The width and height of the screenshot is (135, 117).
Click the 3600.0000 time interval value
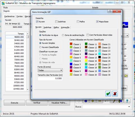[x=14, y=27]
